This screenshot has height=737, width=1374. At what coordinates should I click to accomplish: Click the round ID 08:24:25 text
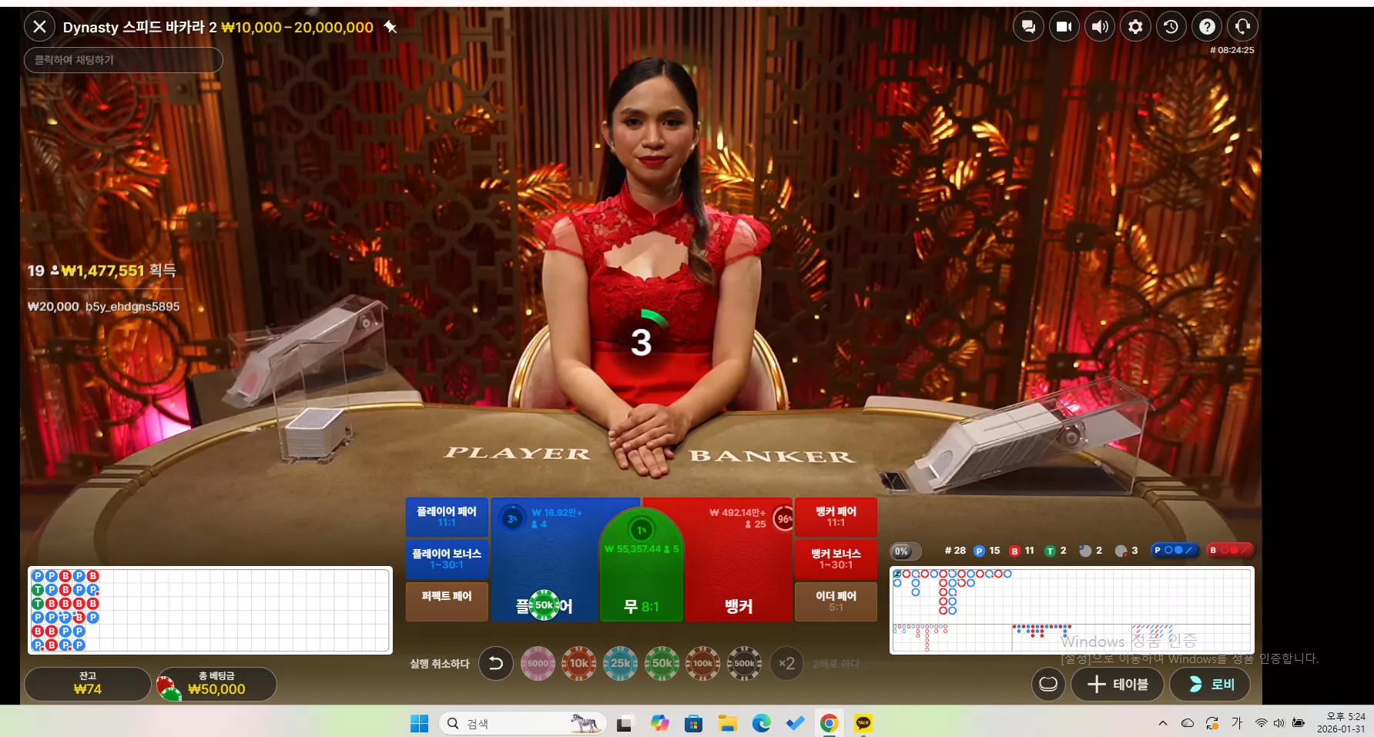1232,50
